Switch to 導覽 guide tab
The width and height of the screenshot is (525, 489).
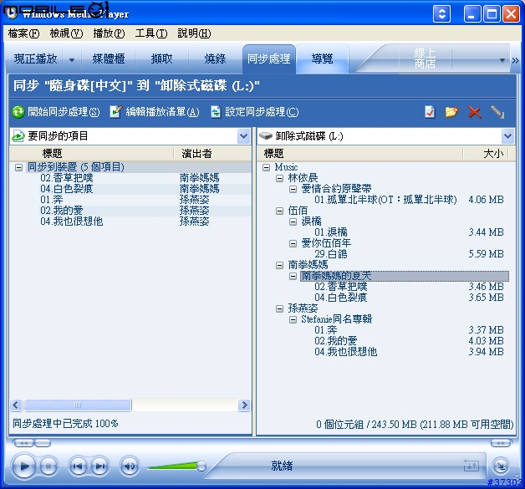322,59
